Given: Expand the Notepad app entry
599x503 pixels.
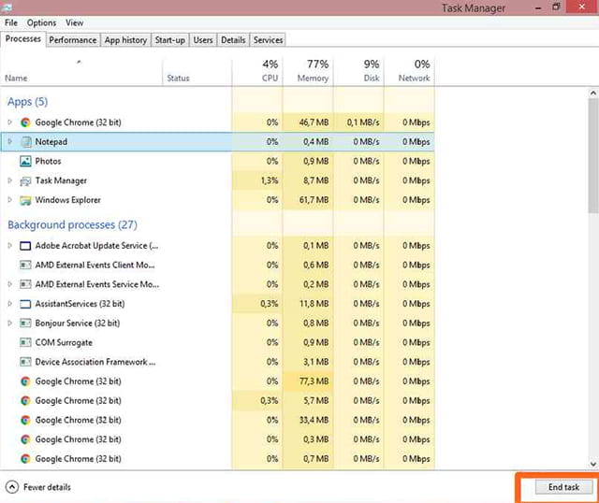Looking at the screenshot, I should pos(10,141).
